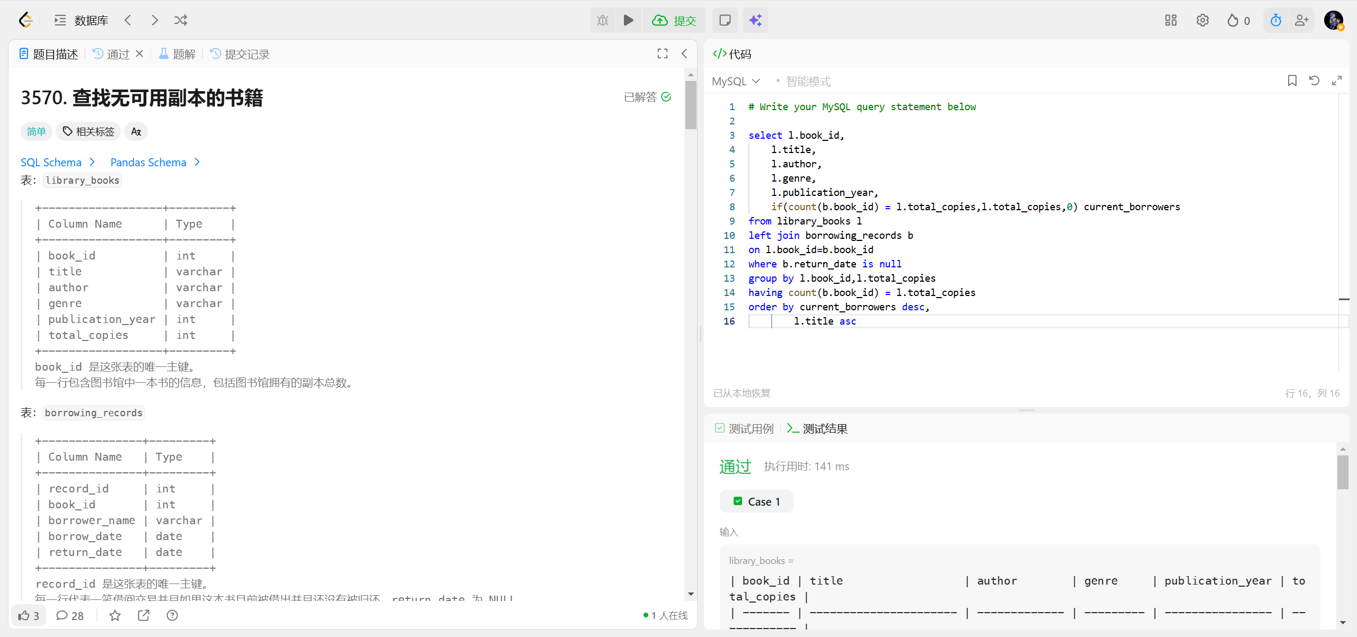Pick a random problem shuffle icon
Screen dimensions: 1357x637
[181, 20]
